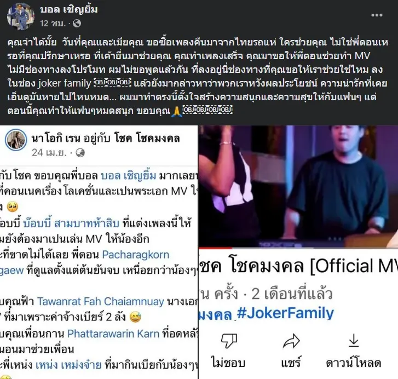
Task: Click the thumbs-down ไม่ชอบ dislike icon
Action: point(229,341)
